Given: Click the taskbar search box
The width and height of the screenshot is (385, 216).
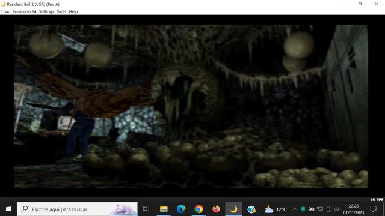Looking at the screenshot, I should [77, 209].
